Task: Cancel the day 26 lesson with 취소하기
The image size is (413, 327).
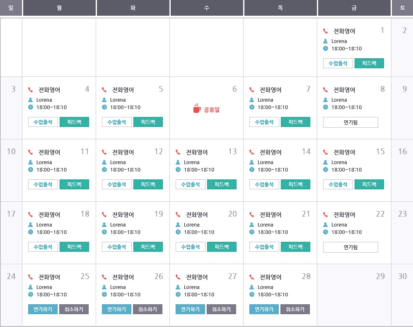Action: click(148, 309)
